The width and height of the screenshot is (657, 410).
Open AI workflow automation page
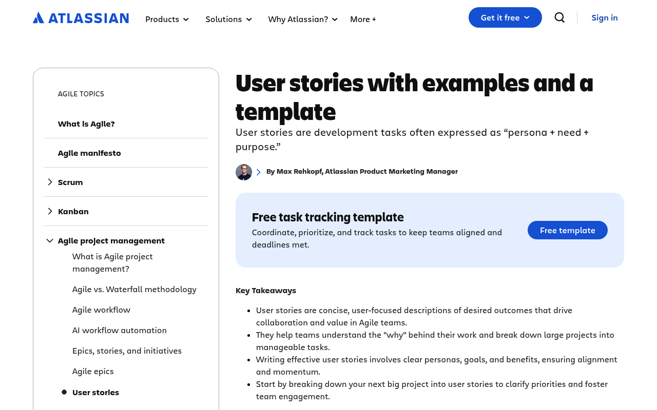(x=120, y=330)
